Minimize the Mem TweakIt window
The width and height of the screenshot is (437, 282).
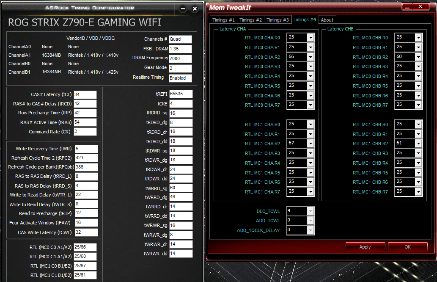tap(407, 7)
